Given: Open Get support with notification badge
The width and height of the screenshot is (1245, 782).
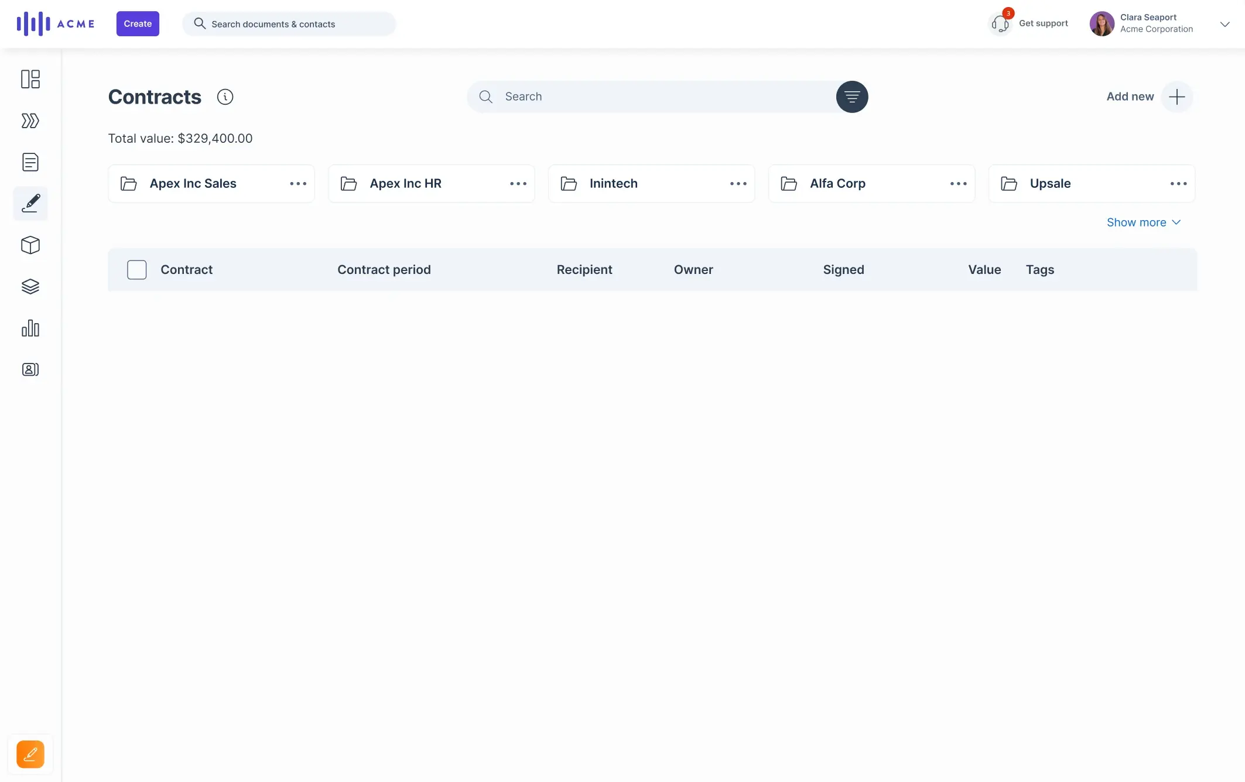Looking at the screenshot, I should click(x=1029, y=23).
